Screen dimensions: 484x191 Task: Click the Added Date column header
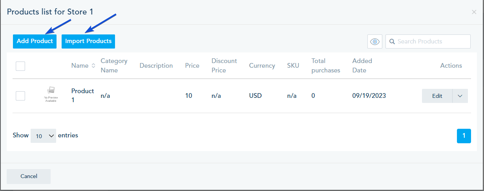pyautogui.click(x=362, y=66)
